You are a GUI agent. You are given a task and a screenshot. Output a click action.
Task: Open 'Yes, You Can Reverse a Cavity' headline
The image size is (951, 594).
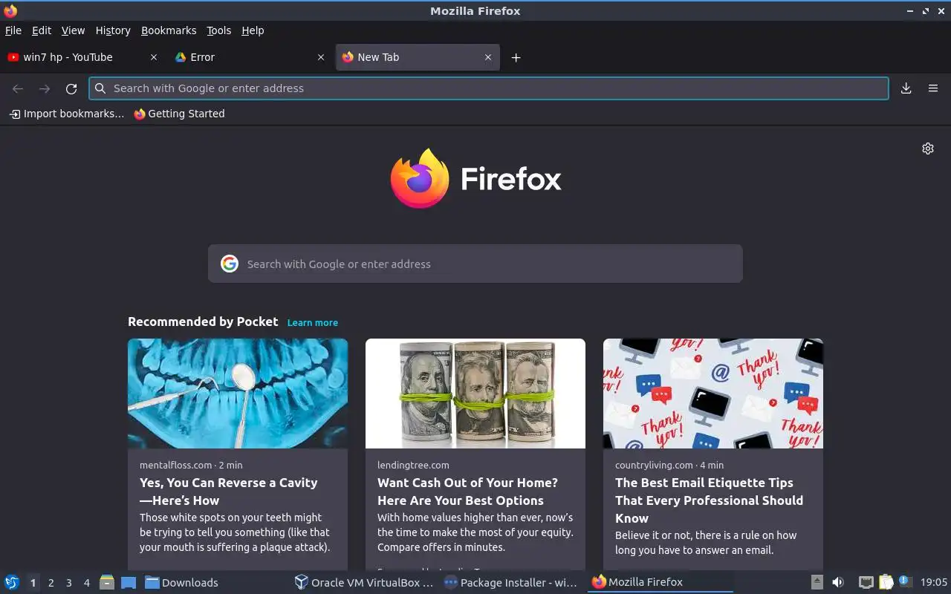[x=229, y=492]
